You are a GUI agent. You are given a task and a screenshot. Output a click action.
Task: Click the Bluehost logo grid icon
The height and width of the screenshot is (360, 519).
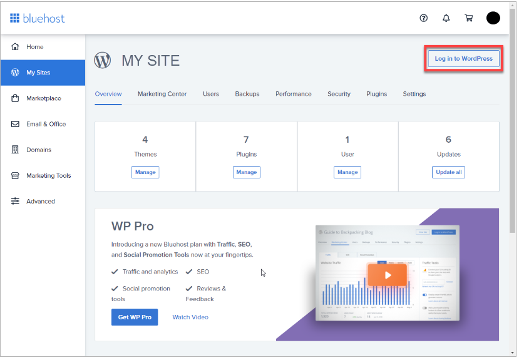pyautogui.click(x=14, y=18)
